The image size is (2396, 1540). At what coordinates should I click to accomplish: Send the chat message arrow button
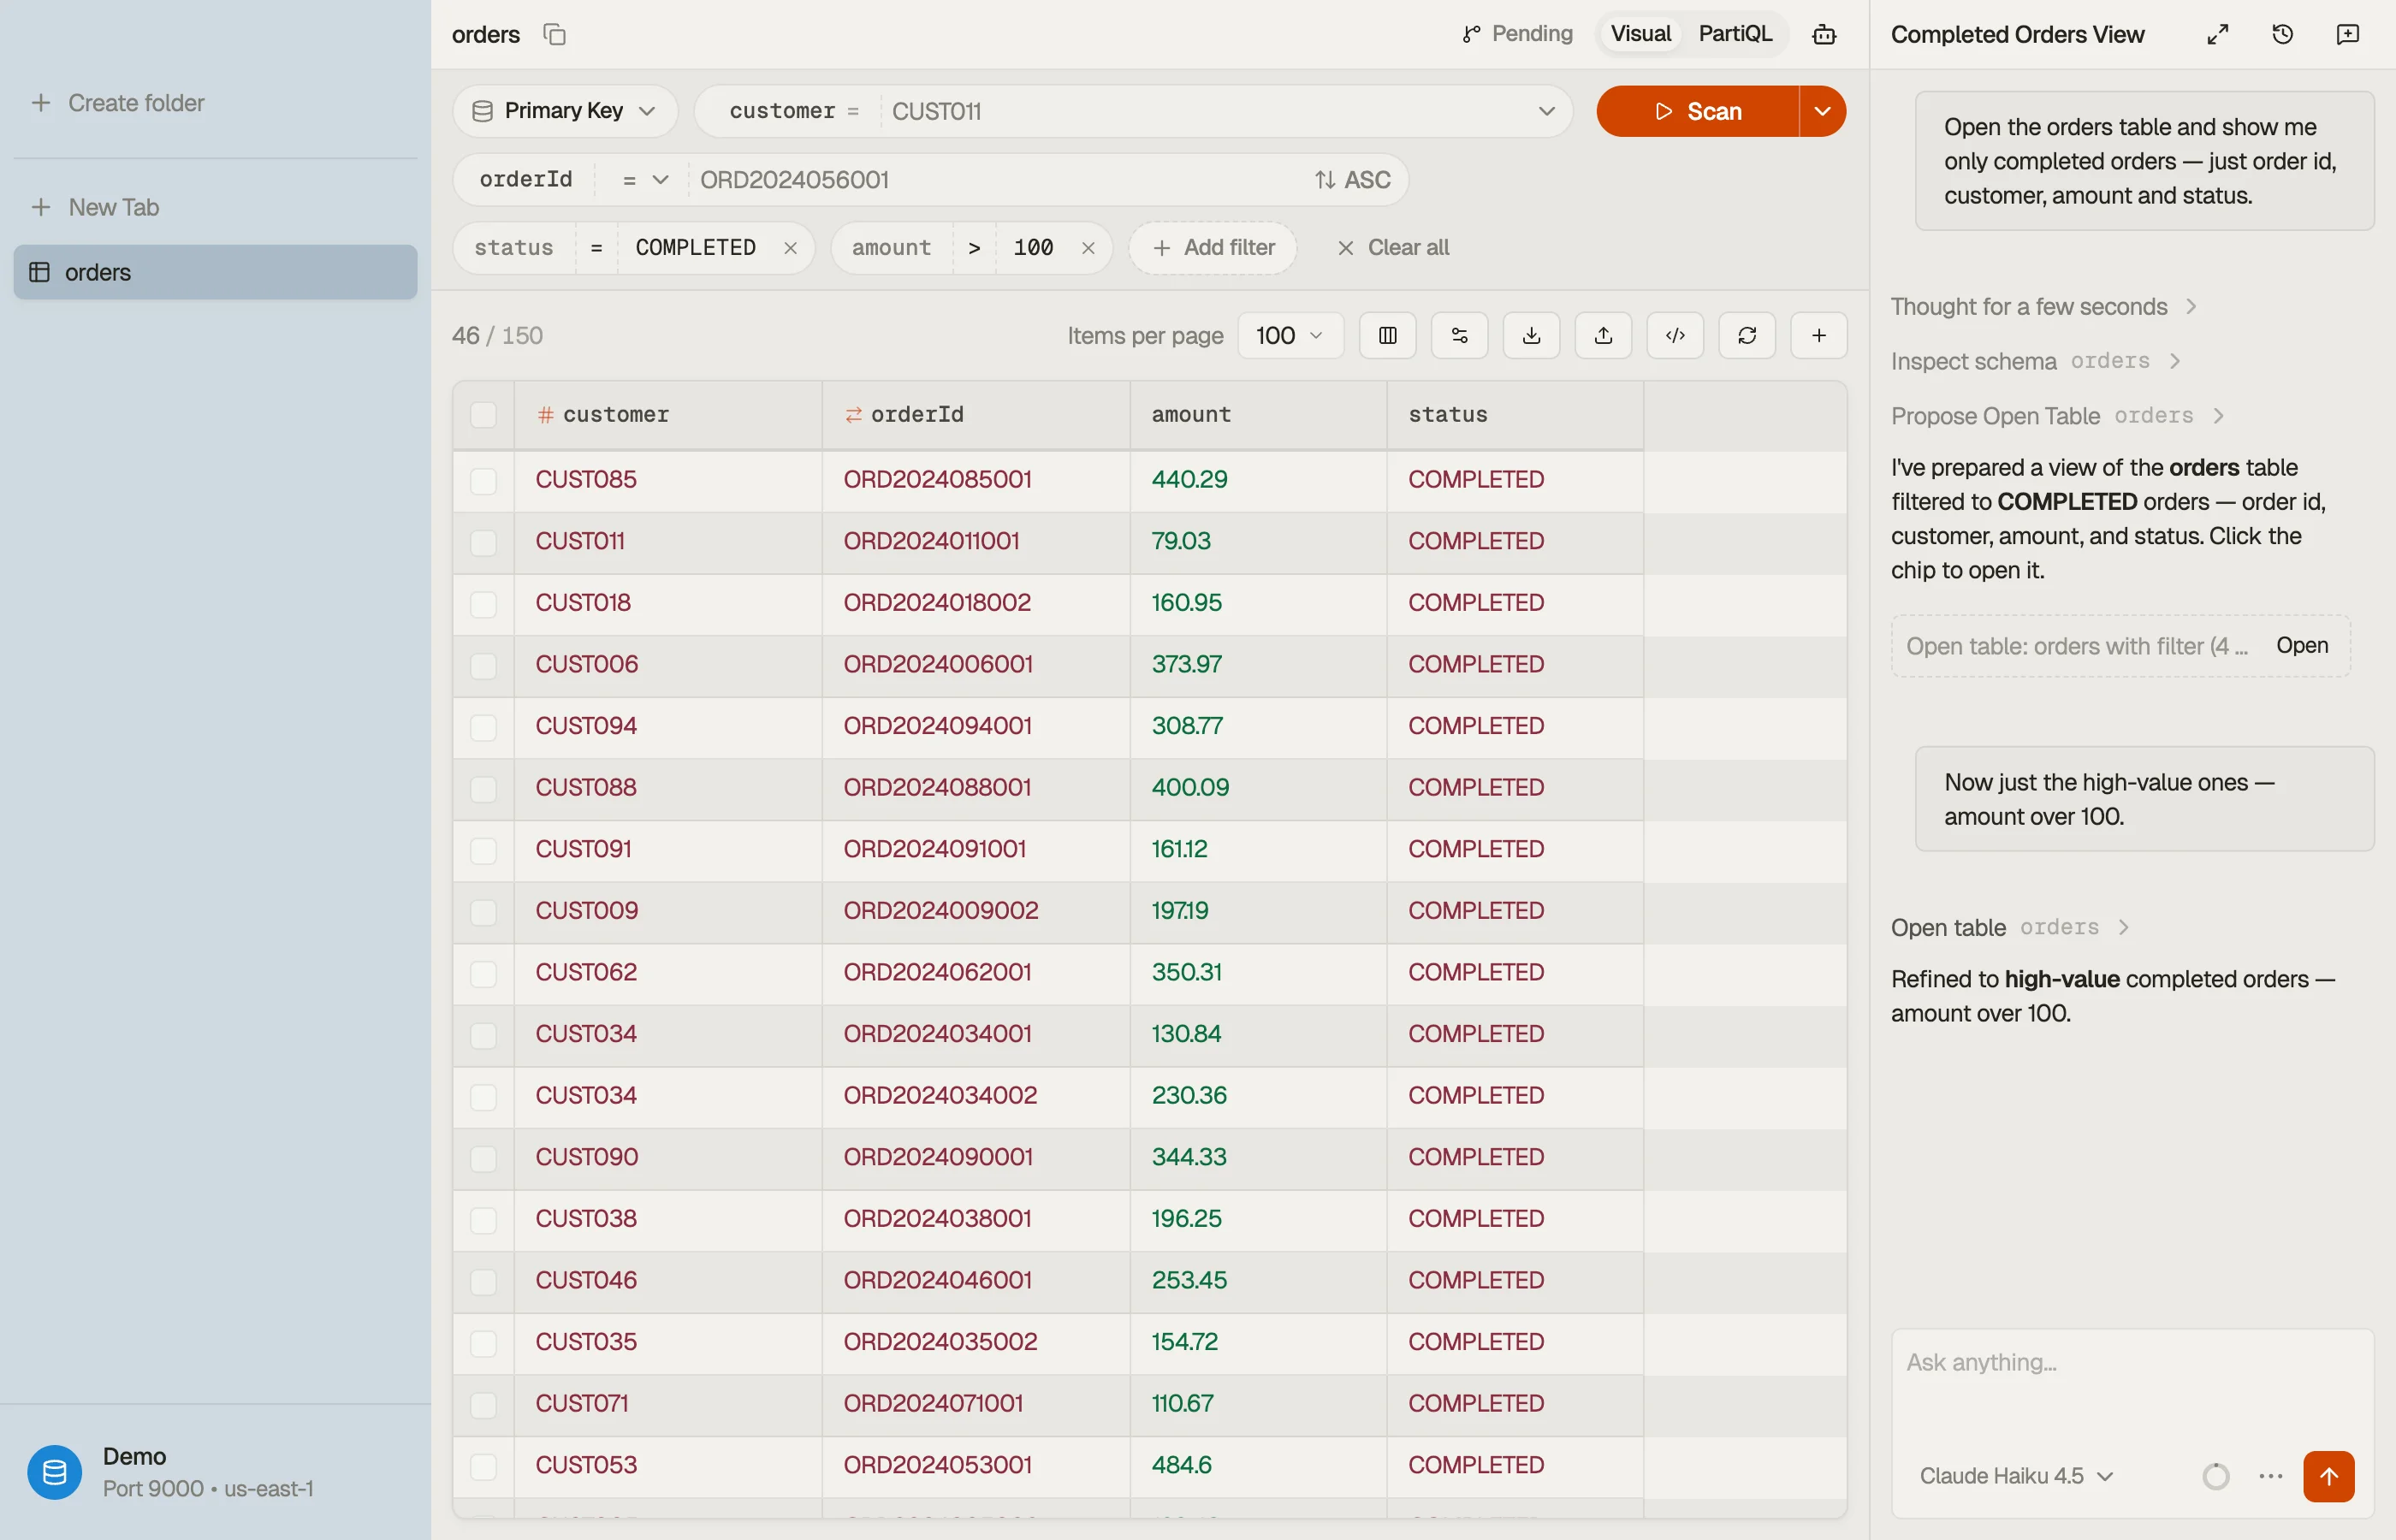pyautogui.click(x=2328, y=1476)
